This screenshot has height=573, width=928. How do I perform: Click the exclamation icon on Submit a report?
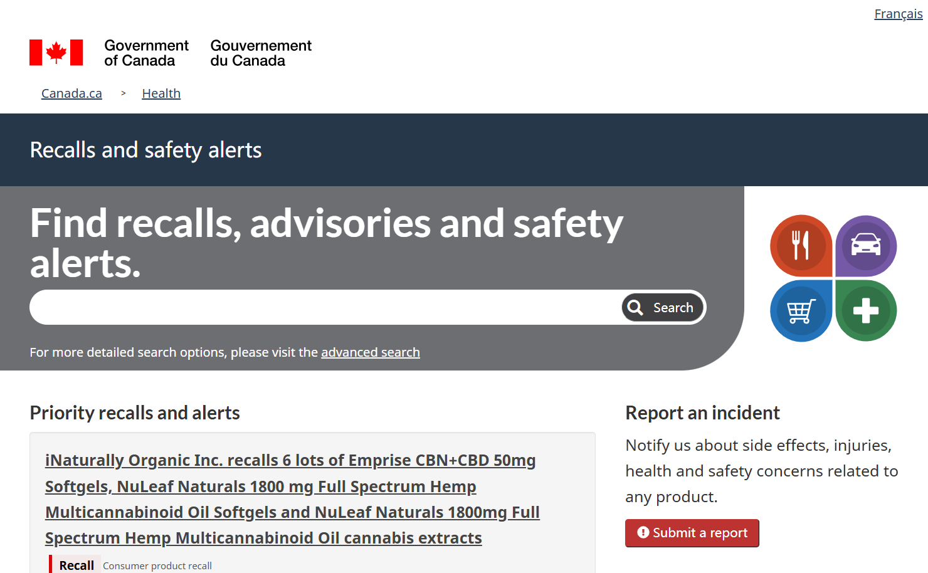pyautogui.click(x=643, y=532)
